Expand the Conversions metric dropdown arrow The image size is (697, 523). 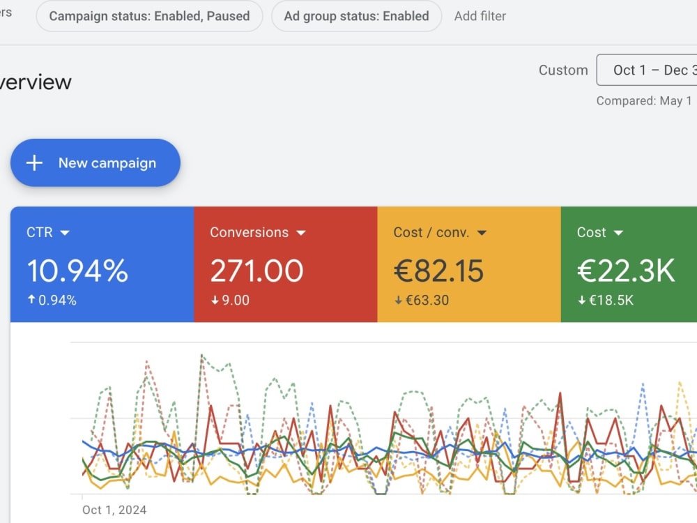coord(301,233)
